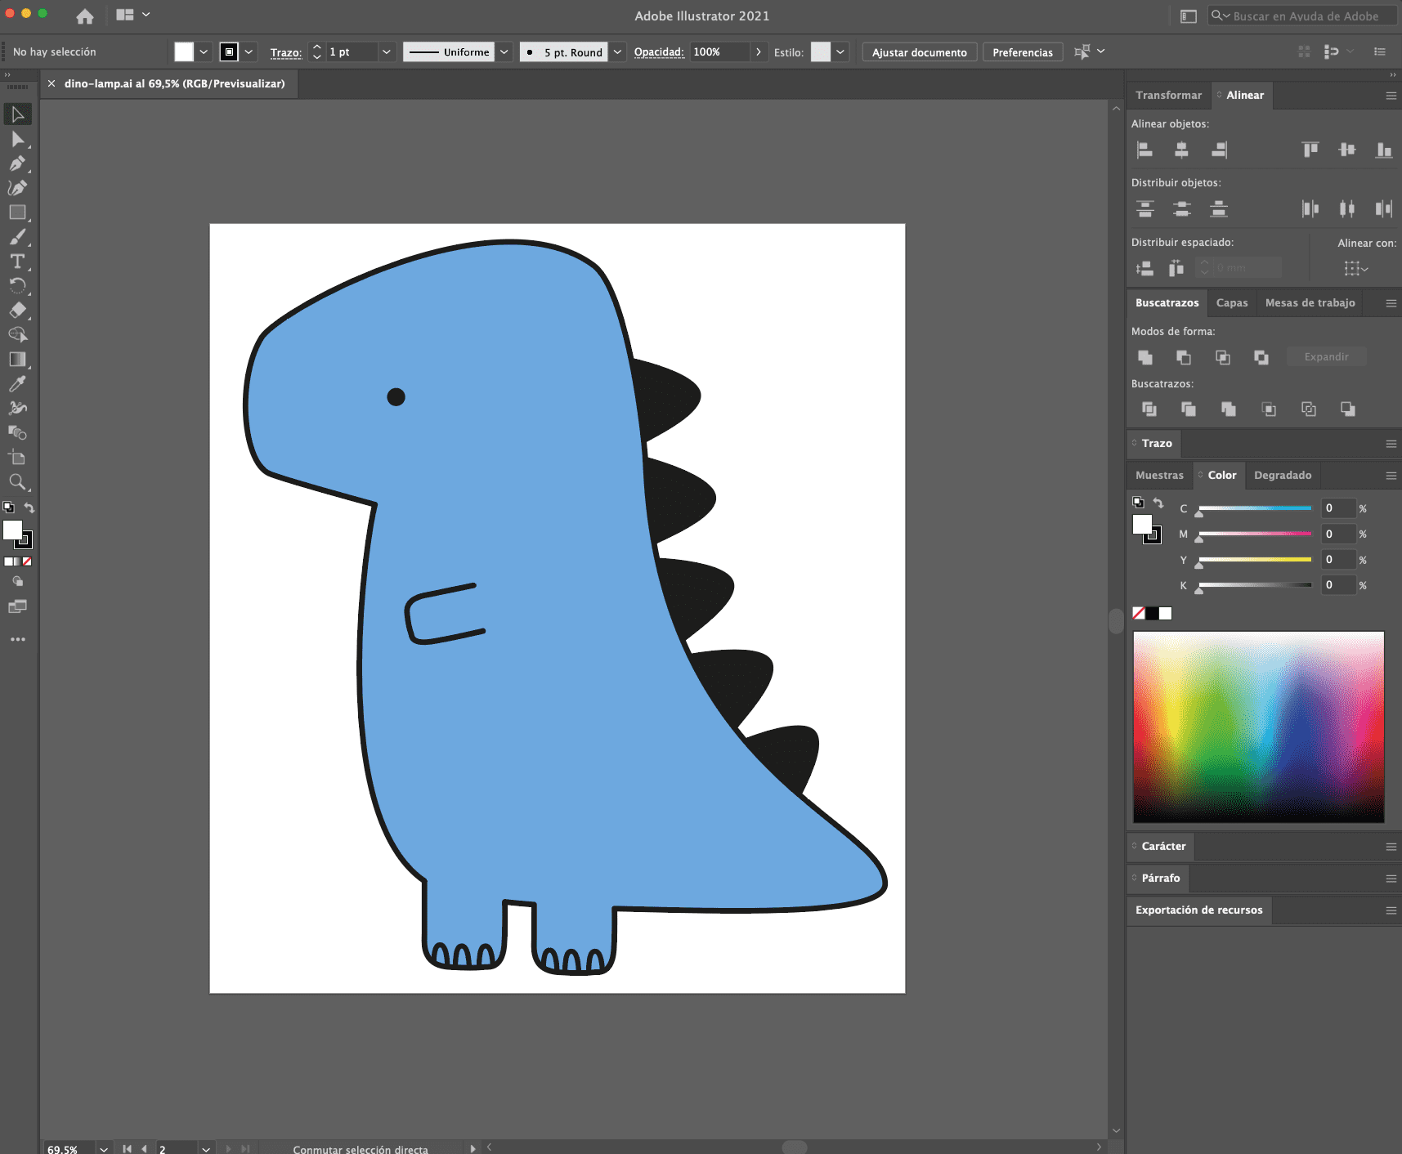The width and height of the screenshot is (1402, 1154).
Task: Select the Pen tool
Action: pos(17,163)
